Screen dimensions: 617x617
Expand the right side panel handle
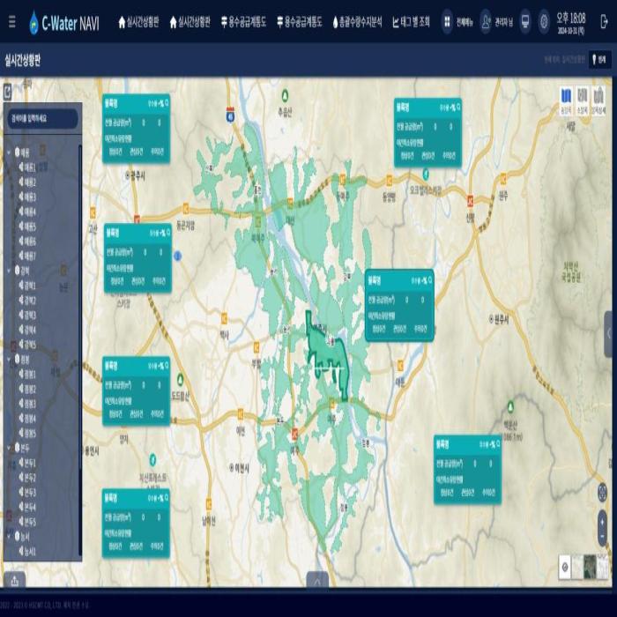[x=610, y=334]
